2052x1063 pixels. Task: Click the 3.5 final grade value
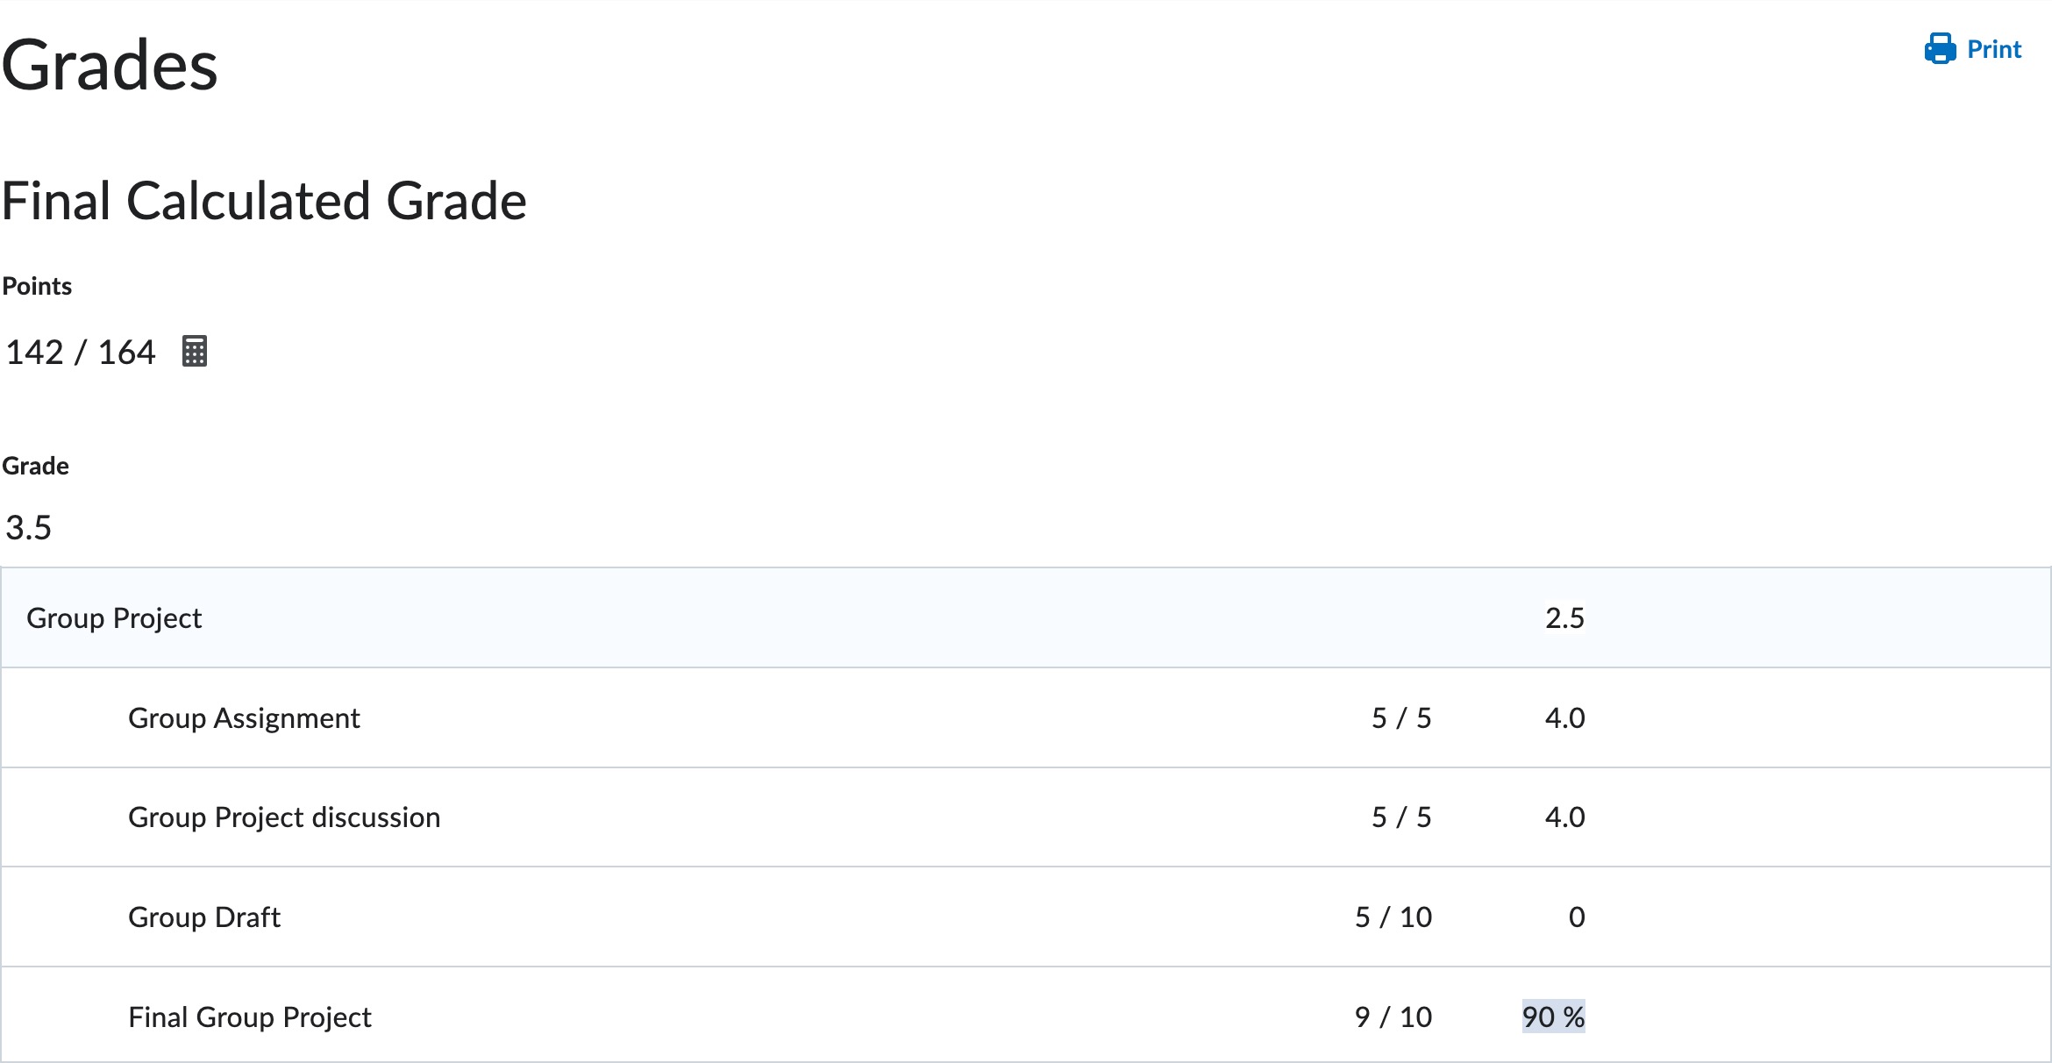pos(29,528)
